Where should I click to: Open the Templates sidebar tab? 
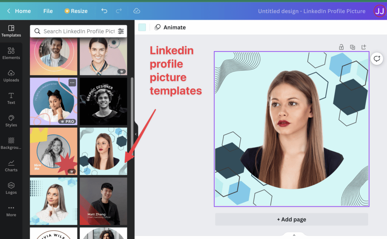11,31
